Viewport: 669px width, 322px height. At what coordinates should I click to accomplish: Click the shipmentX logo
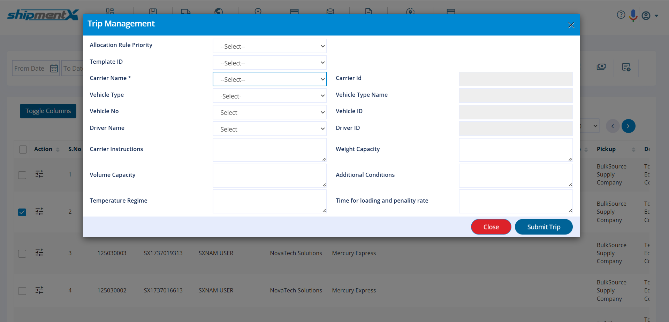pos(43,15)
